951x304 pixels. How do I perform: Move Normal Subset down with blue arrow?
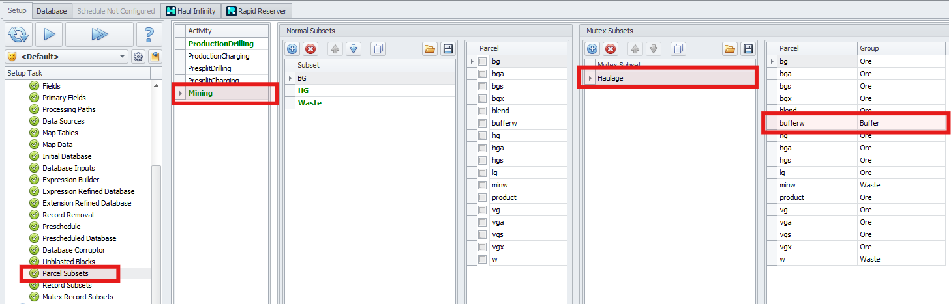(354, 49)
